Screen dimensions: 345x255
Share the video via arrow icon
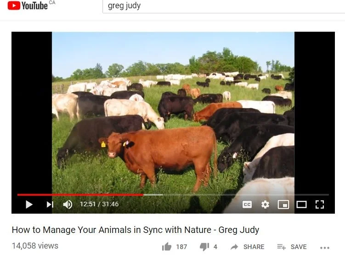tap(234, 247)
